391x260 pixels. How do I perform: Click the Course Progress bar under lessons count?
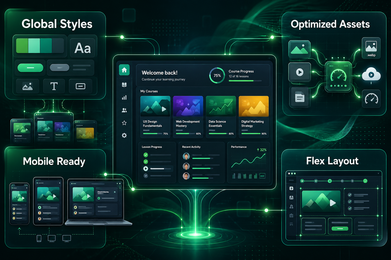click(245, 81)
